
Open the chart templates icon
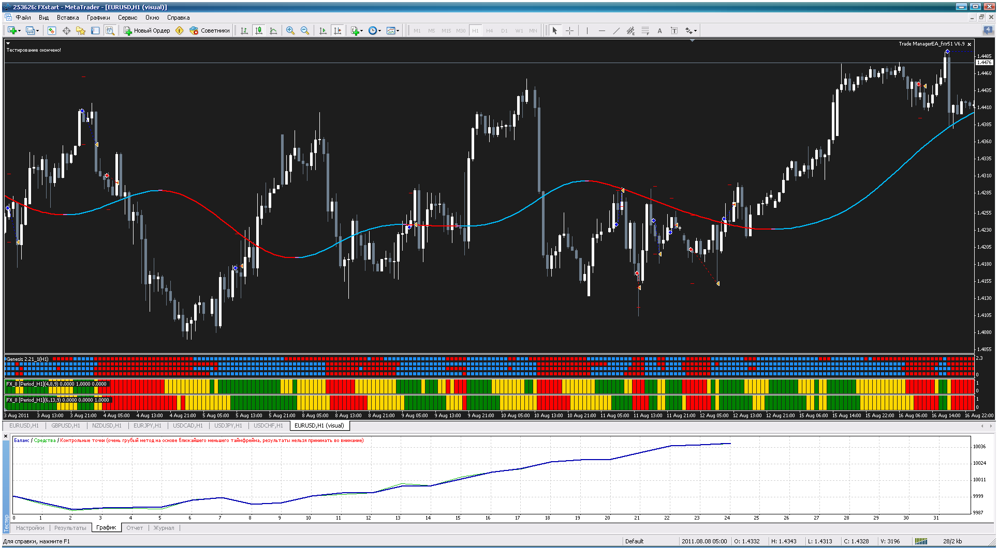[x=391, y=31]
